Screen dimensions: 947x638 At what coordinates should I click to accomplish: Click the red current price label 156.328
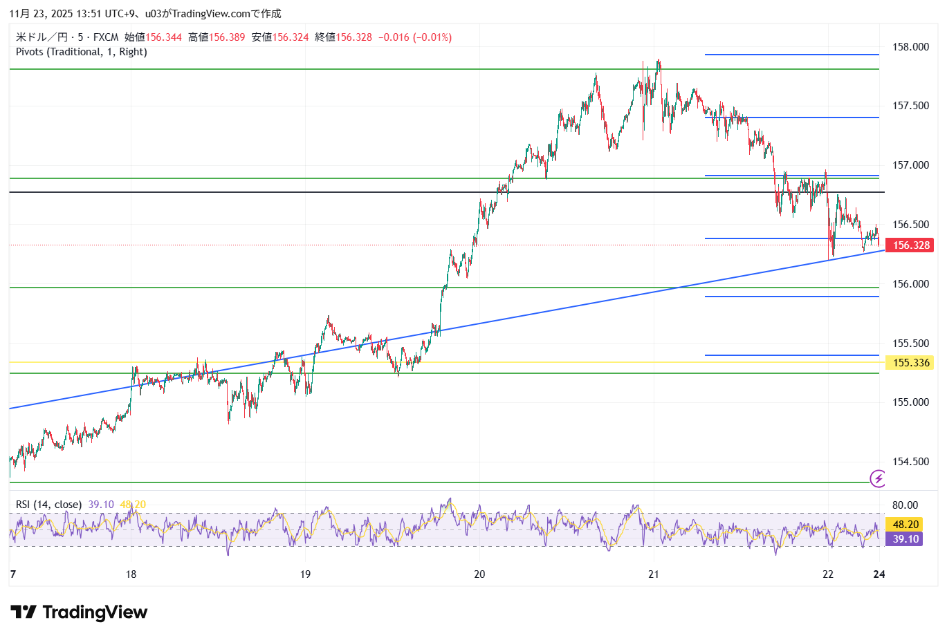pyautogui.click(x=910, y=245)
